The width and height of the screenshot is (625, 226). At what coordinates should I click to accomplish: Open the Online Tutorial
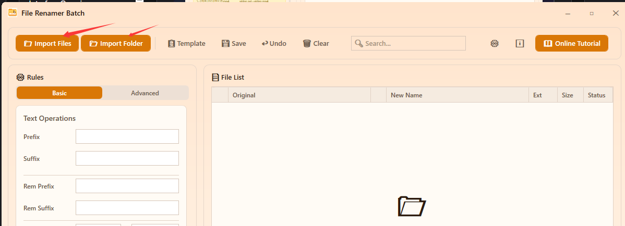click(x=572, y=43)
